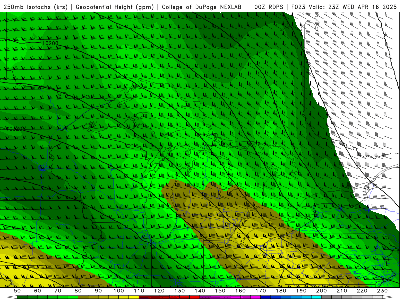Click the bright yellow swatch left of 110
Viewport: 400px width, 300px height.
point(134,297)
